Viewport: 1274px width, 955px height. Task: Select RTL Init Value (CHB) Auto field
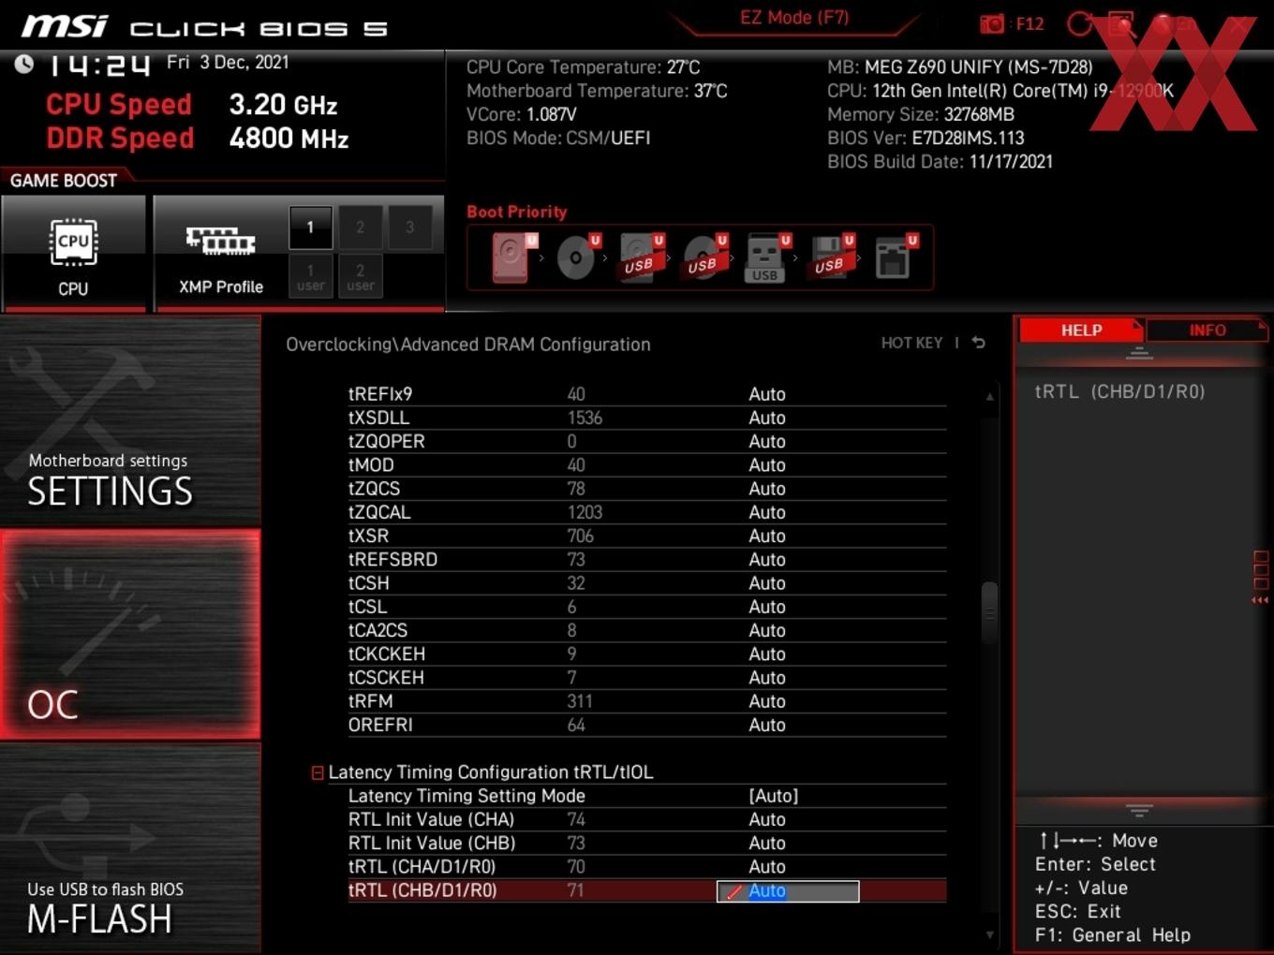766,843
